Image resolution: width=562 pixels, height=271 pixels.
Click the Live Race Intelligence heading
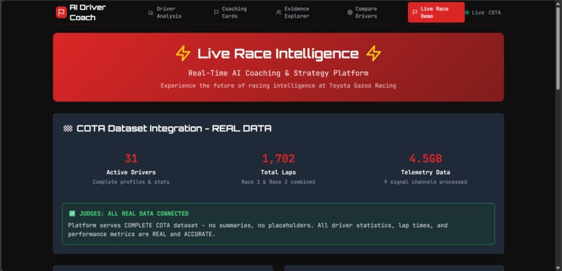pos(278,54)
